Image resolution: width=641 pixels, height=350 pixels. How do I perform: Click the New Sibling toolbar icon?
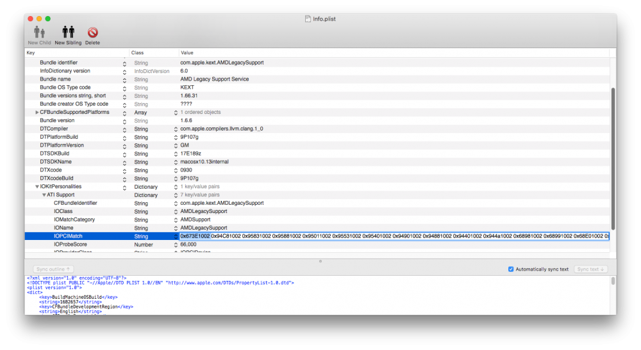tap(69, 32)
